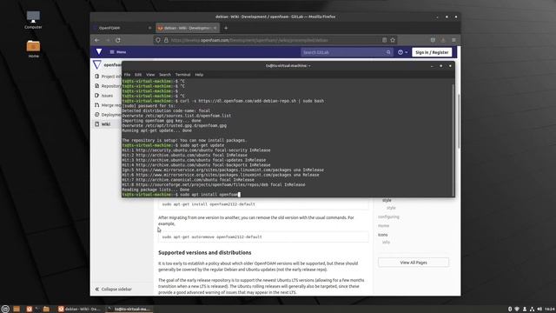Viewport: 556px width, 313px height.
Task: Open the terminal Help menu
Action: (x=199, y=75)
